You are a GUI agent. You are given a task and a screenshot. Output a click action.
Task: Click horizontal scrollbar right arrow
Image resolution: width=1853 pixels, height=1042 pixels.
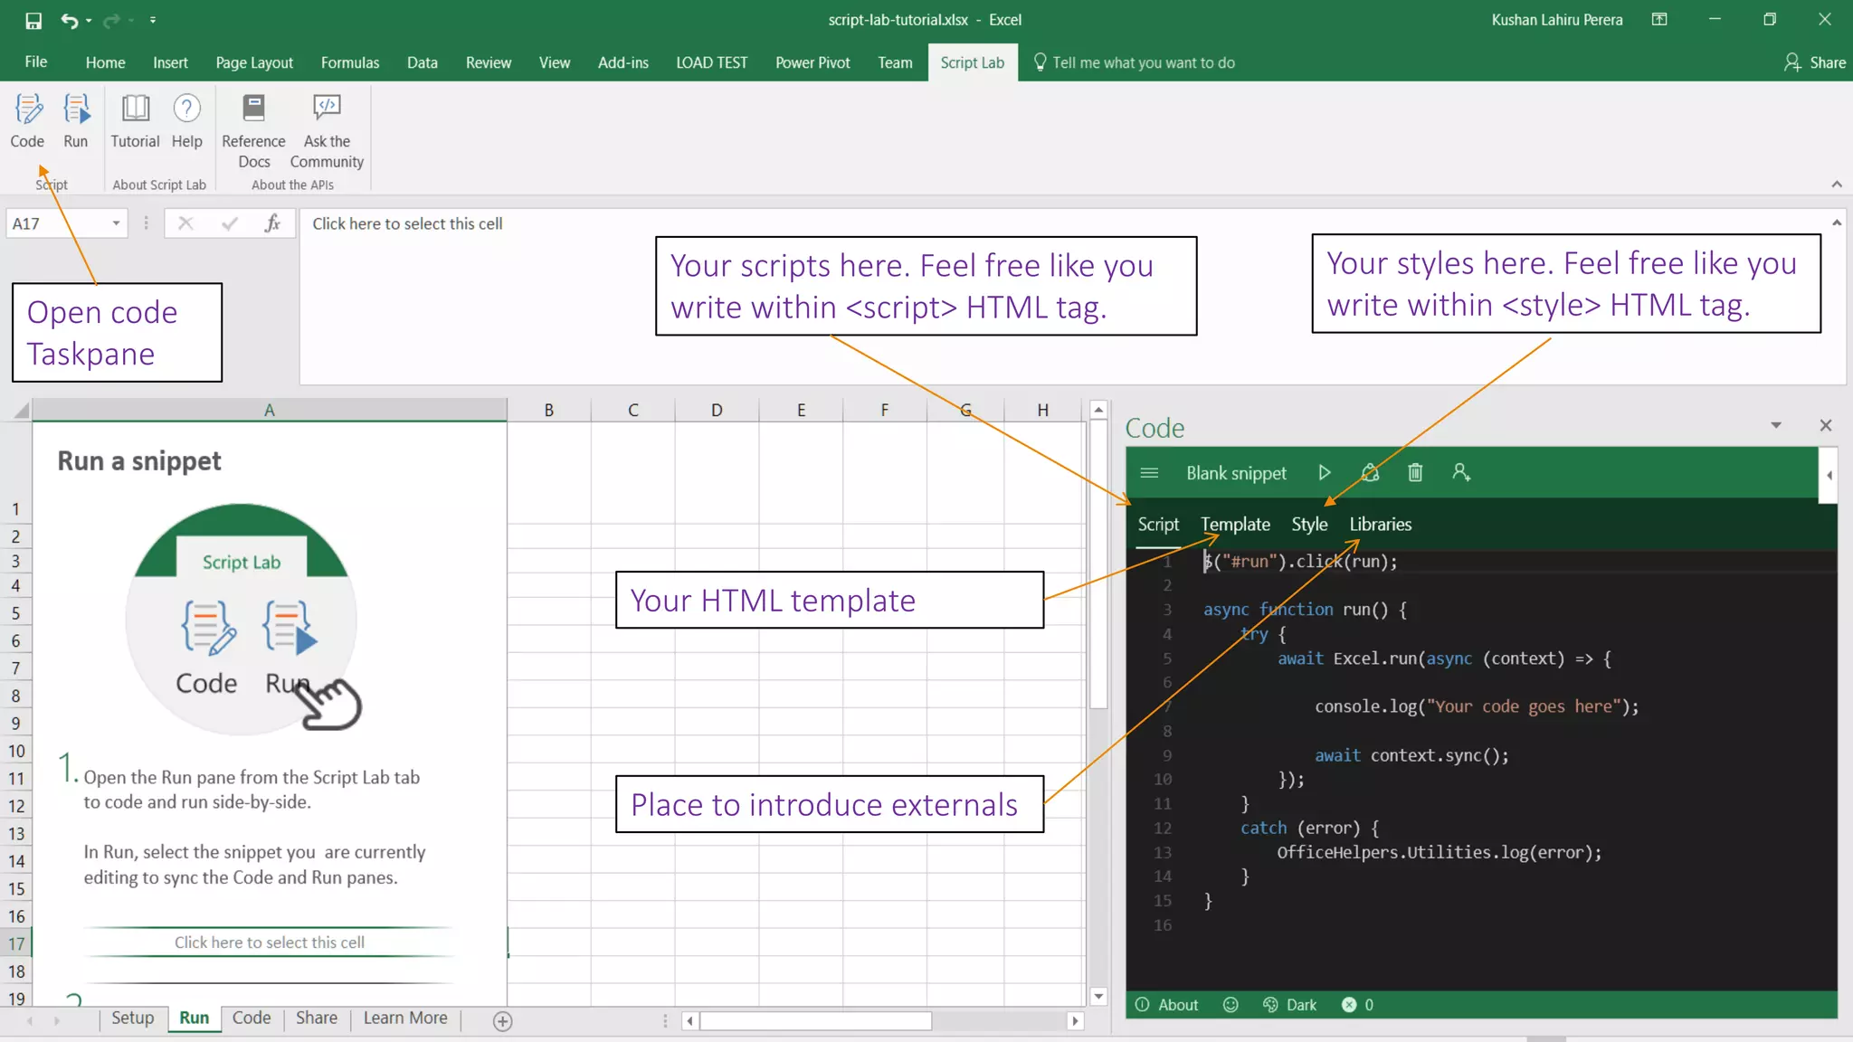point(1075,1020)
